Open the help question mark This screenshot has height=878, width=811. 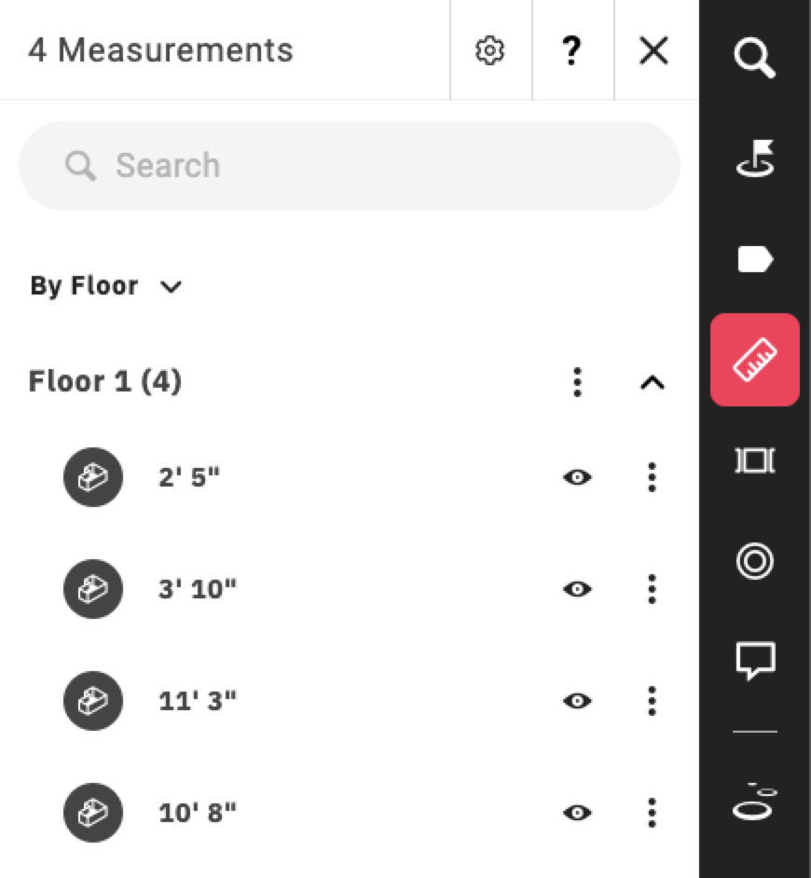(x=571, y=50)
